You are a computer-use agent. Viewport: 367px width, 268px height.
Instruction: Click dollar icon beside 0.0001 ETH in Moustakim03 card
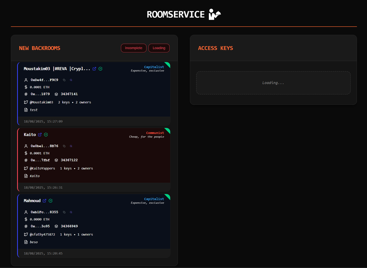click(26, 87)
